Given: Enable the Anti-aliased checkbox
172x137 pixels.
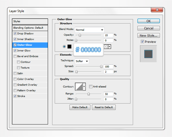Looking at the screenshot, I should click(91, 86).
